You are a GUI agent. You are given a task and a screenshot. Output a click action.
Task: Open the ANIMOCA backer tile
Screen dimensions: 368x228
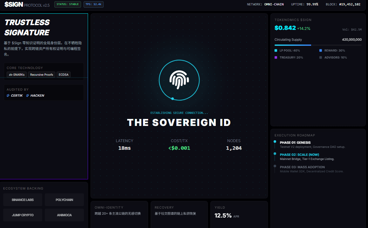(x=64, y=215)
